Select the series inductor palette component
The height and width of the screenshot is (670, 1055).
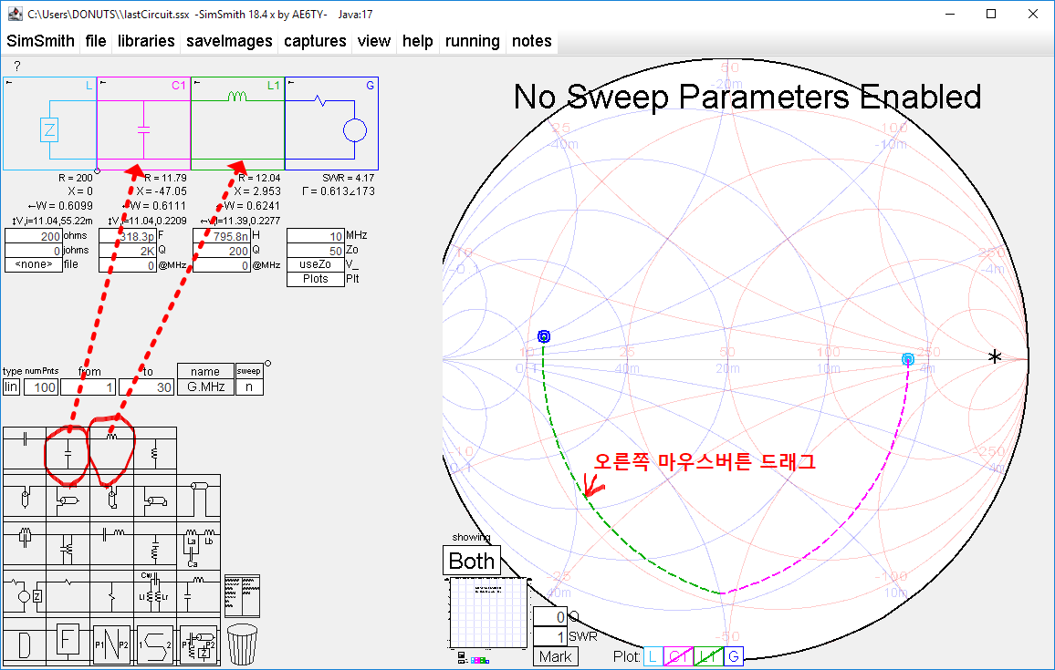point(111,448)
